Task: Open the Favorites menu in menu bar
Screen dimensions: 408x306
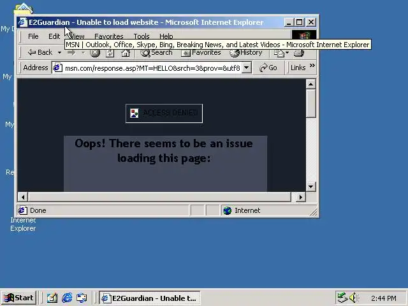Action: 109,36
